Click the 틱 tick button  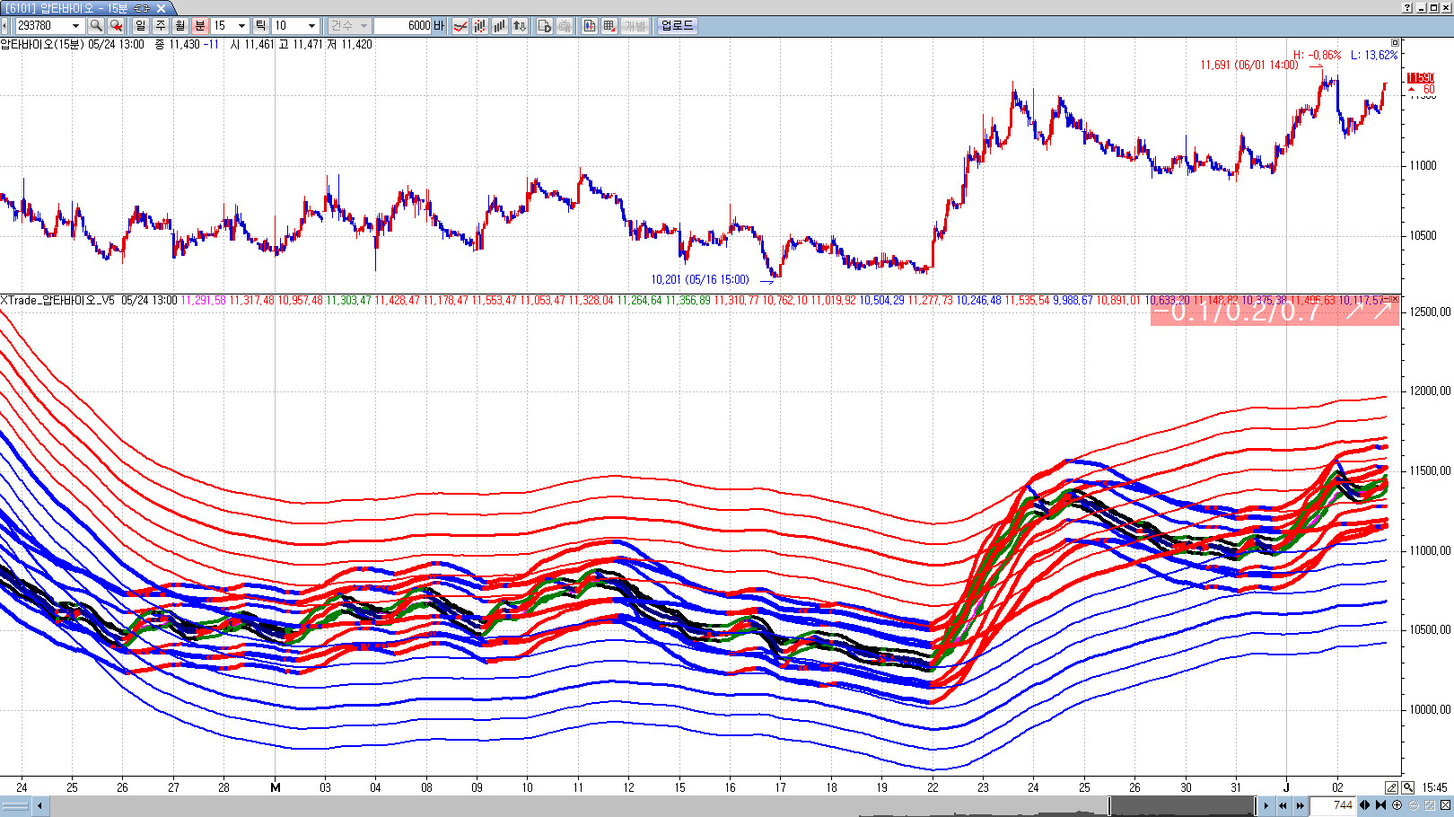pyautogui.click(x=260, y=26)
